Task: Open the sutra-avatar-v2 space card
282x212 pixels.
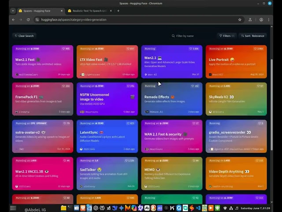Action: click(x=43, y=136)
